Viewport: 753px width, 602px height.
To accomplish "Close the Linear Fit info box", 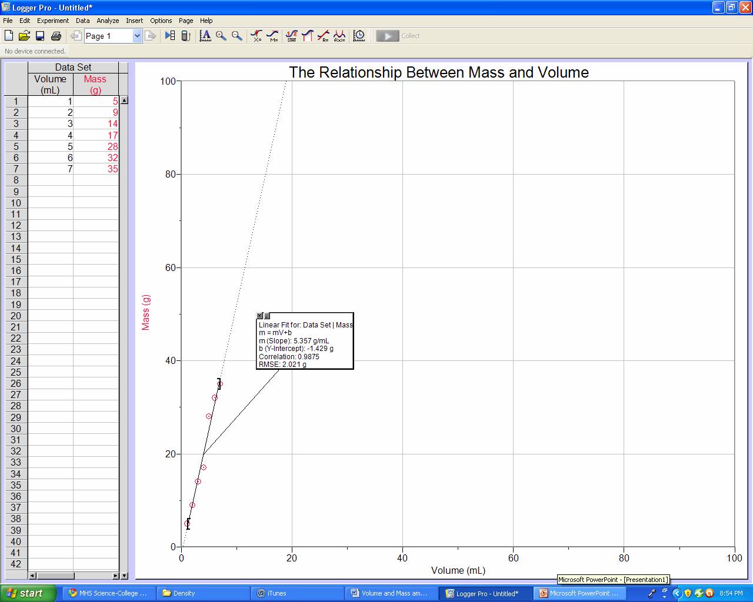I will tap(260, 316).
